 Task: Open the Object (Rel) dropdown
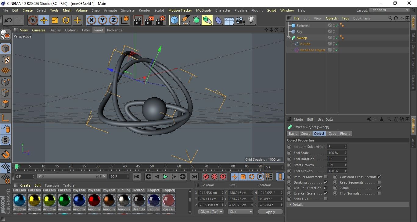[211, 212]
